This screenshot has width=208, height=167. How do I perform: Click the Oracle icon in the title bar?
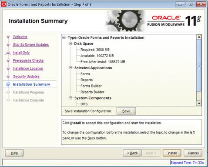click(x=4, y=4)
